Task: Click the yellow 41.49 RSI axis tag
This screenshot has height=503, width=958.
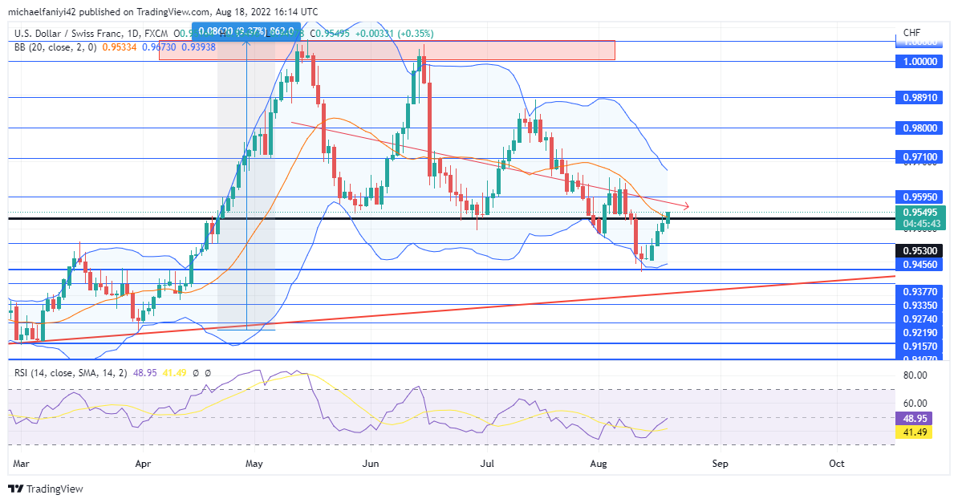Action: click(x=914, y=432)
